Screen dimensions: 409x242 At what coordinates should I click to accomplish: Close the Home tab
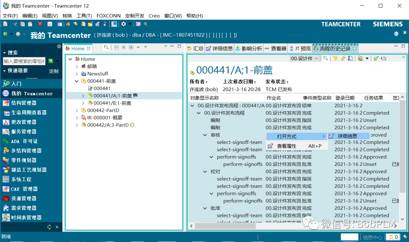tap(88, 48)
